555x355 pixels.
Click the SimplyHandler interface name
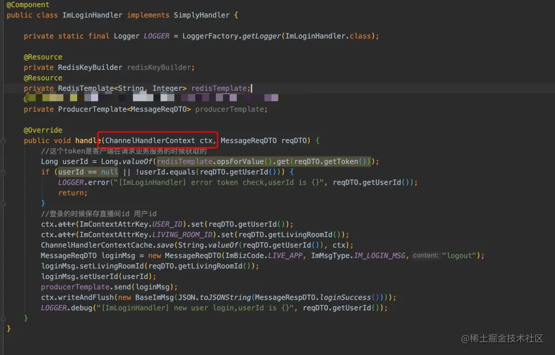pyautogui.click(x=201, y=15)
